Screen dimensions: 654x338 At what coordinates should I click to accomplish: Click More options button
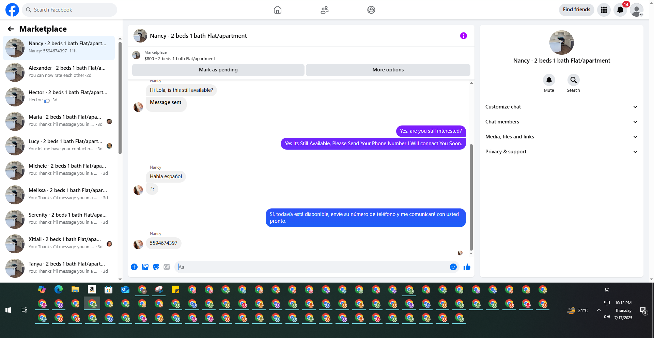point(388,70)
